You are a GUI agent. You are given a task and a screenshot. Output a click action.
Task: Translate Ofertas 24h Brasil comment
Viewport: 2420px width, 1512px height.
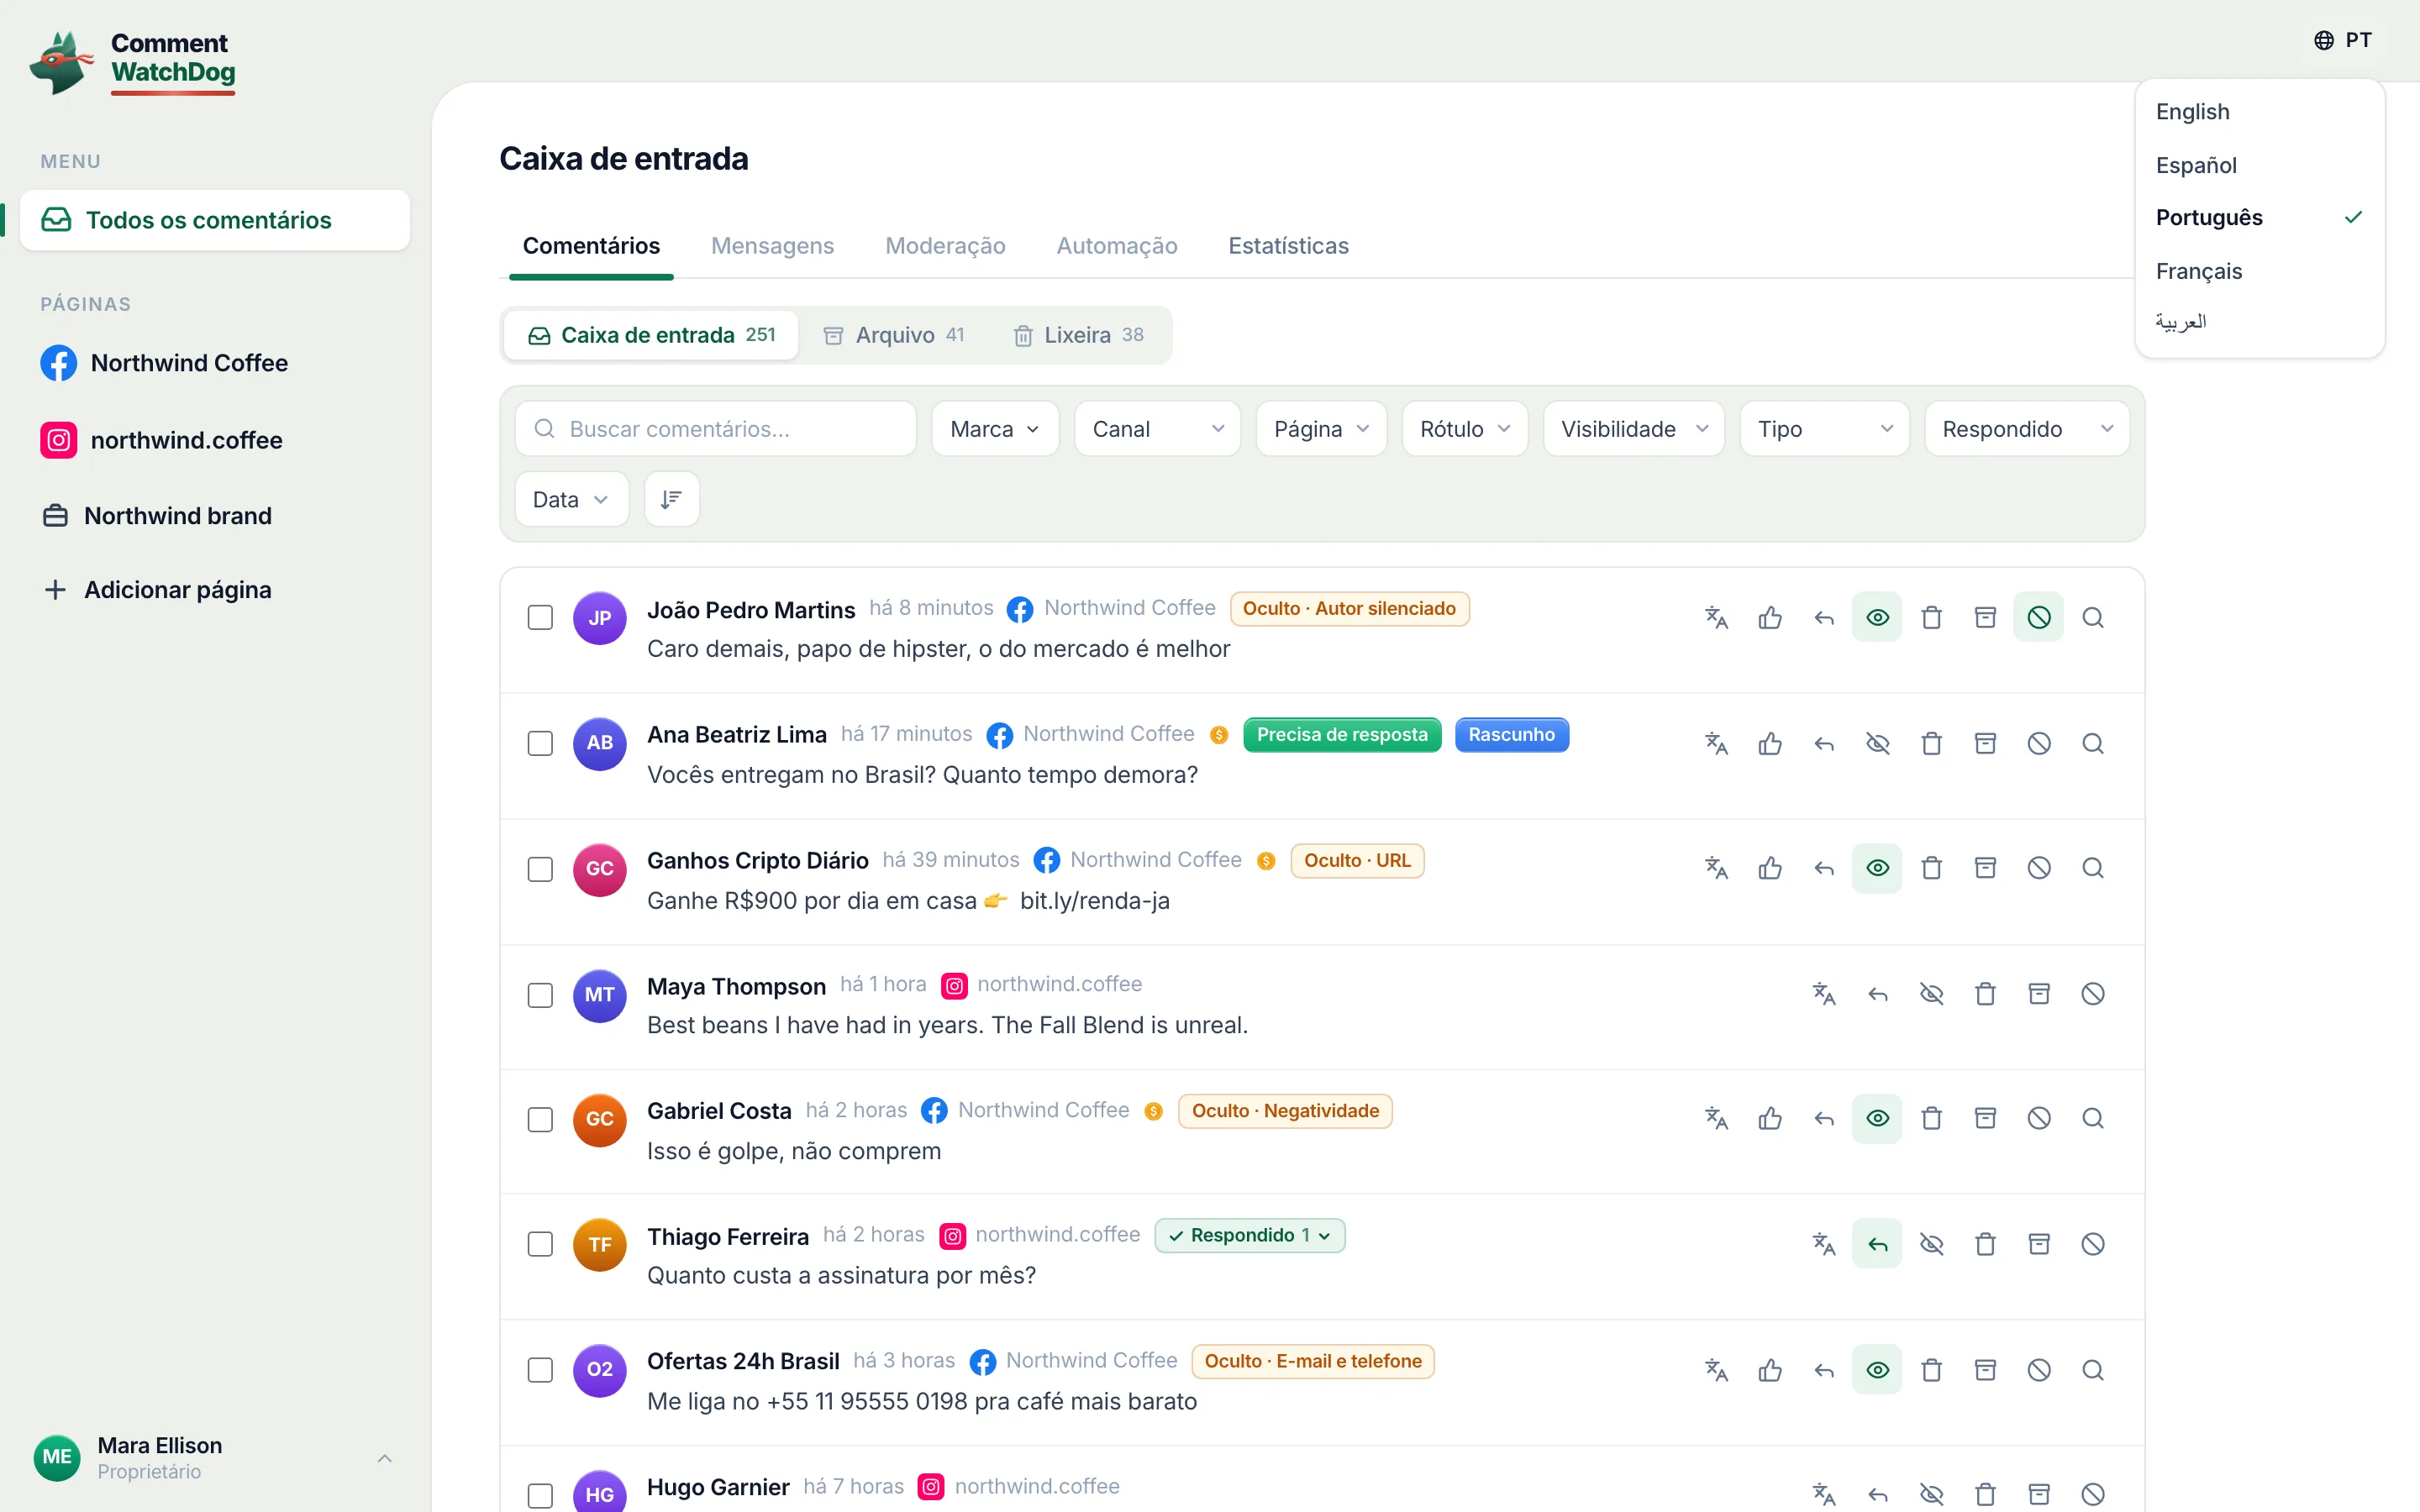point(1716,1370)
